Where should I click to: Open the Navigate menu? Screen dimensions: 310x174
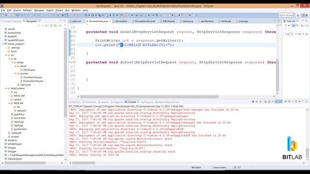39,10
